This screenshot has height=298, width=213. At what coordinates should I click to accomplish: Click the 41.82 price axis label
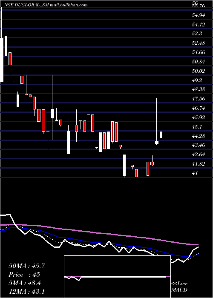click(199, 163)
